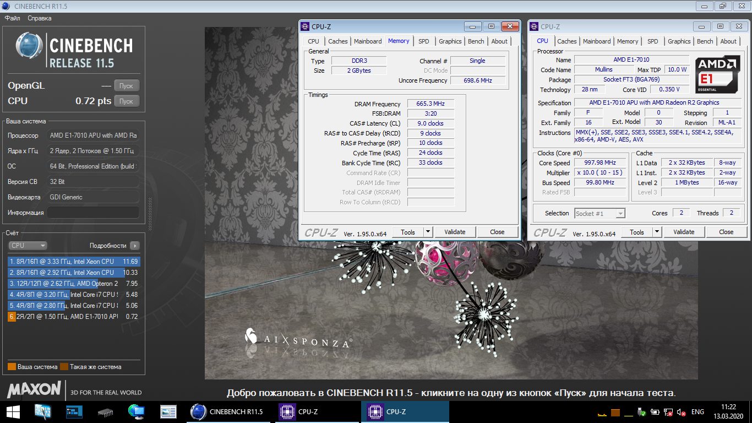Open Bench tab in Memory window

[476, 41]
